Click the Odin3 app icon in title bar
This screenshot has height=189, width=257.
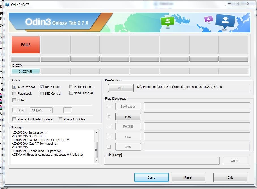pyautogui.click(x=7, y=5)
